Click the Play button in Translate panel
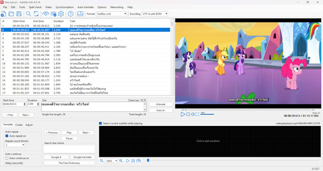 69,133
